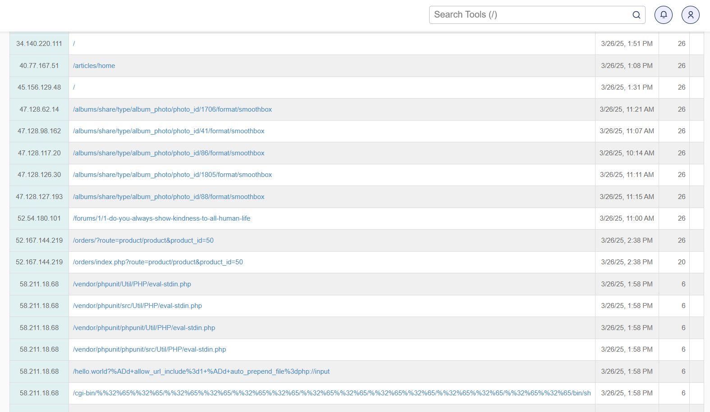Open the /articles/home link
710x412 pixels.
tap(94, 66)
